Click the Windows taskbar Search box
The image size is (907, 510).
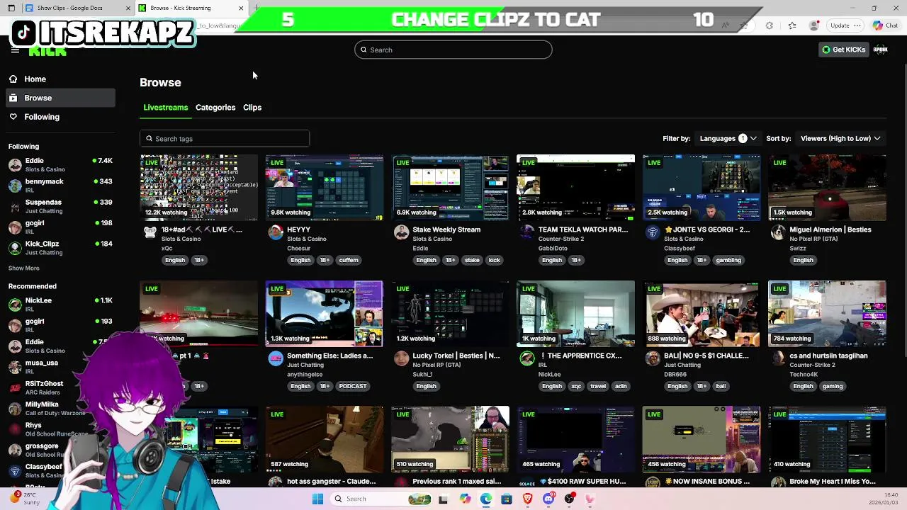point(383,499)
